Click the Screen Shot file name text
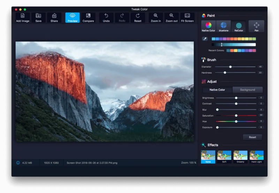Image resolution: width=279 pixels, height=193 pixels. (92, 163)
